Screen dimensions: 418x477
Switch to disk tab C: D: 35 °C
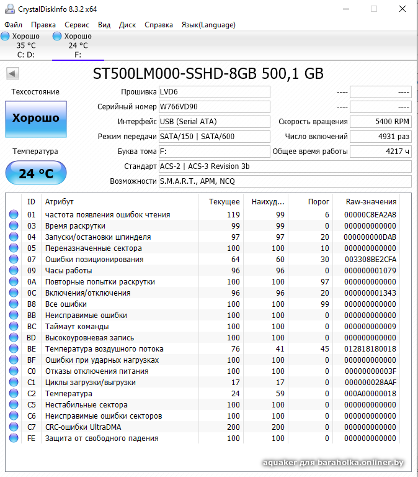[26, 45]
